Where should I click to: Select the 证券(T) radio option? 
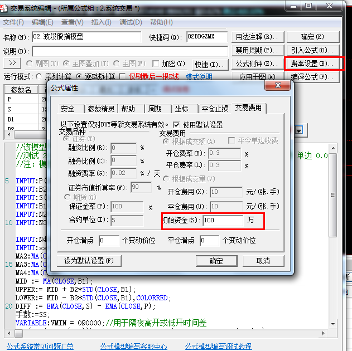click(x=66, y=139)
